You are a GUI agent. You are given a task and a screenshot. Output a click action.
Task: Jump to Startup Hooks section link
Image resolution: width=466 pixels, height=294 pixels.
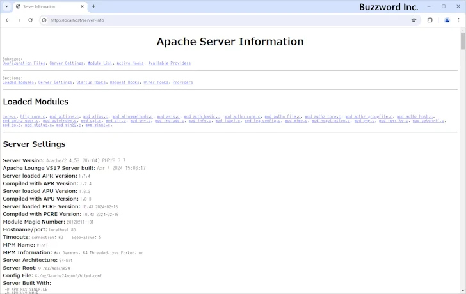point(92,82)
